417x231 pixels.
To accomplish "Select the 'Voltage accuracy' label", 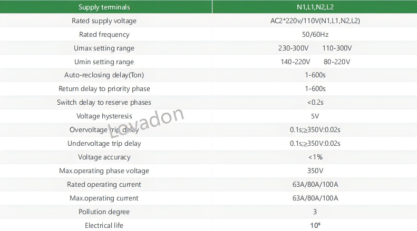I will [x=104, y=157].
